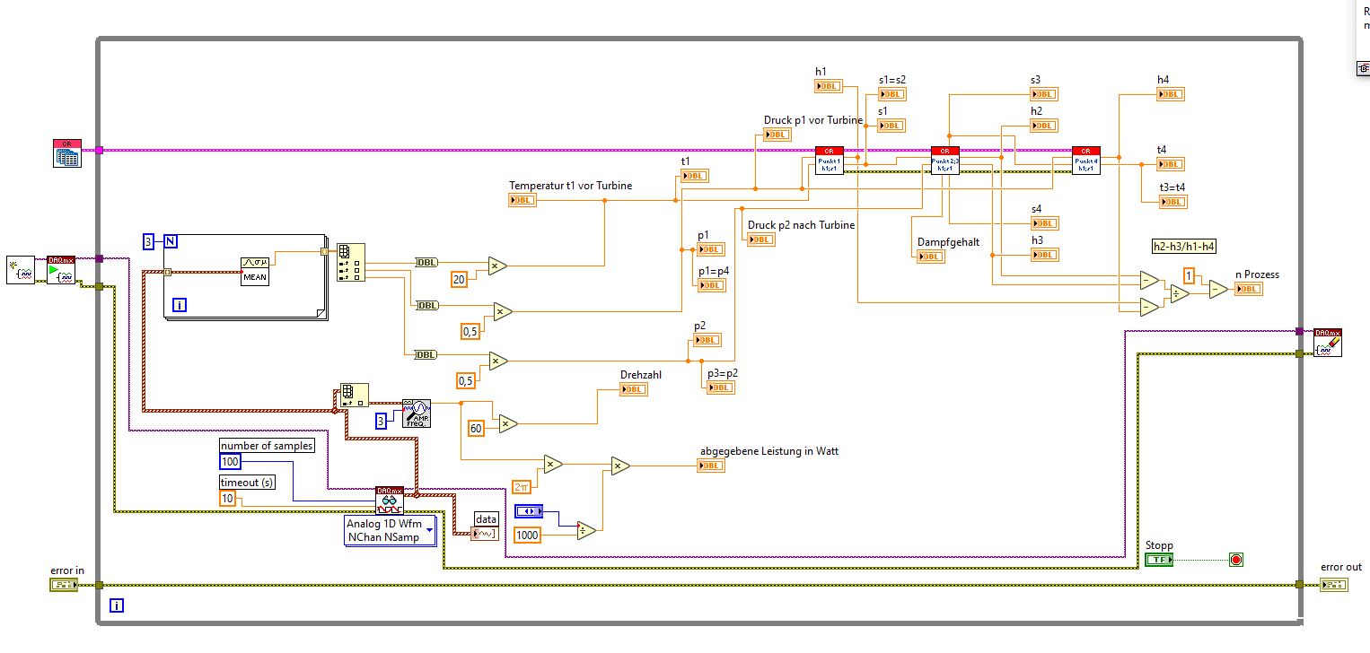Click the DAQmx Clear Task node
This screenshot has width=1370, height=653.
pyautogui.click(x=1328, y=343)
